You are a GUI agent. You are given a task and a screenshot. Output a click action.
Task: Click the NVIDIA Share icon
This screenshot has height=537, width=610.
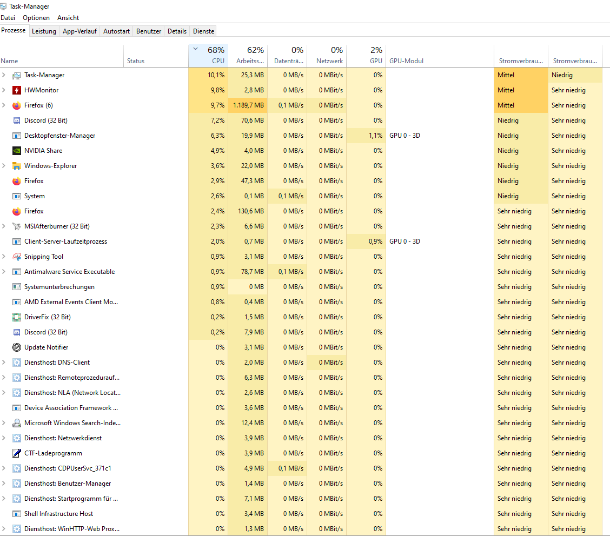pyautogui.click(x=16, y=151)
